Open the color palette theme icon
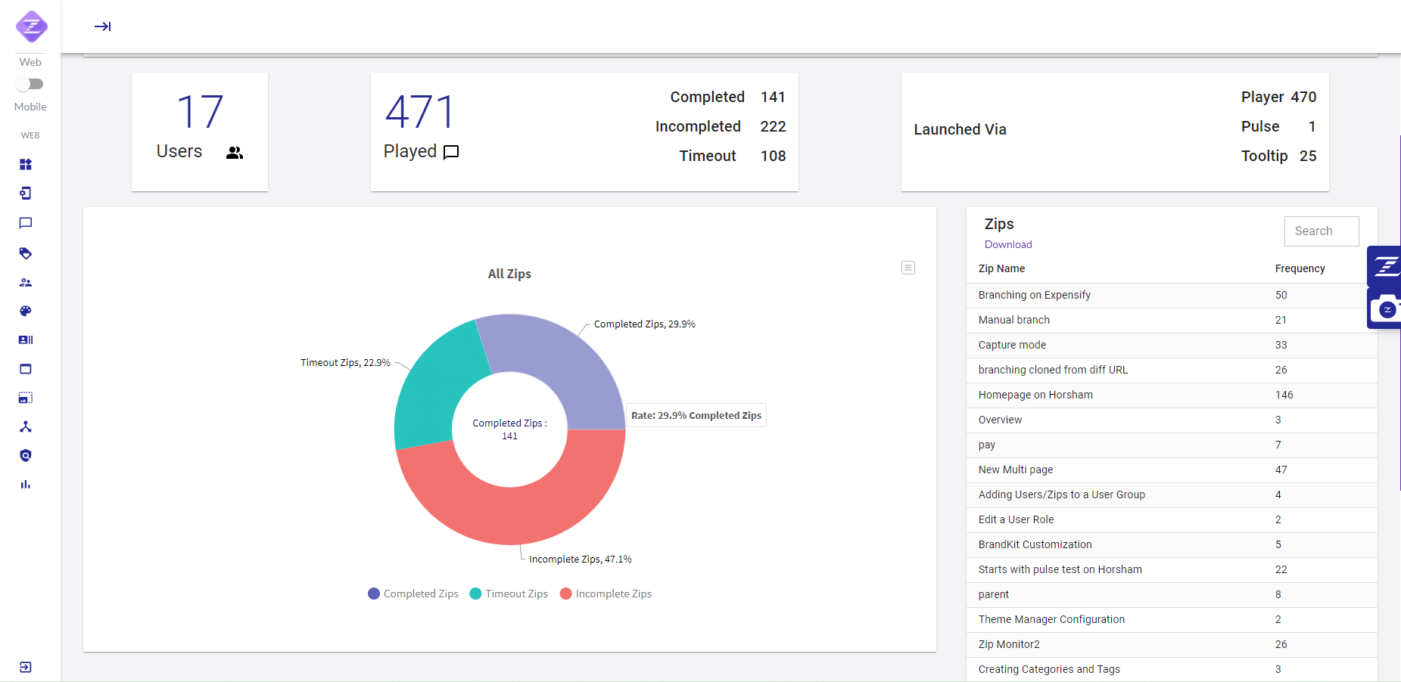The width and height of the screenshot is (1401, 682). click(26, 311)
